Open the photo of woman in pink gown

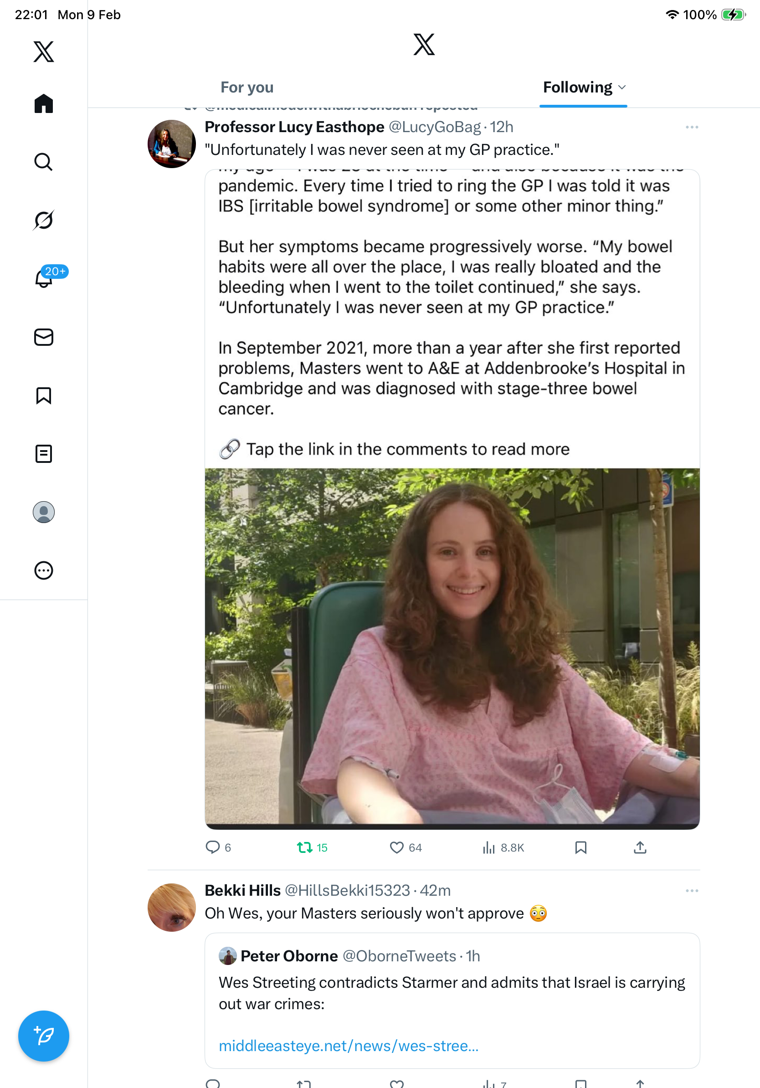[452, 647]
